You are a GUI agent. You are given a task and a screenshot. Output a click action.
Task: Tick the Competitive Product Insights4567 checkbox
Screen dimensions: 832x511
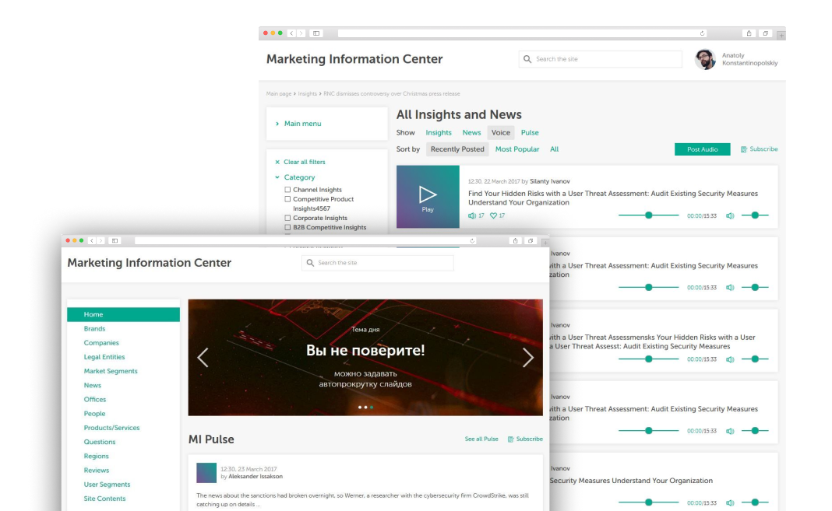coord(287,199)
